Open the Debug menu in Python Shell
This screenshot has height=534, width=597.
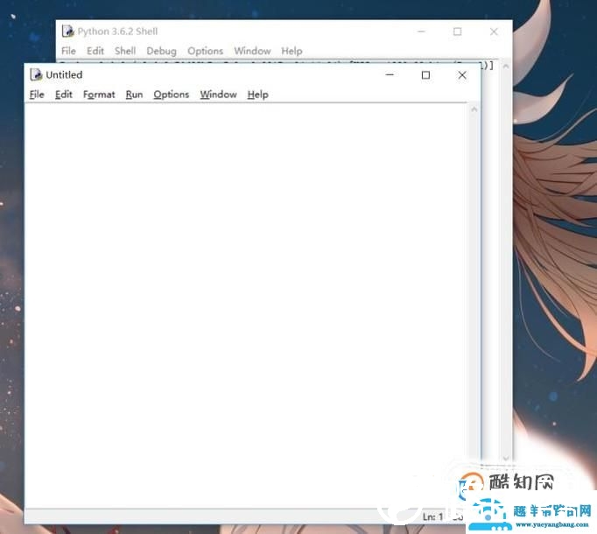point(161,51)
